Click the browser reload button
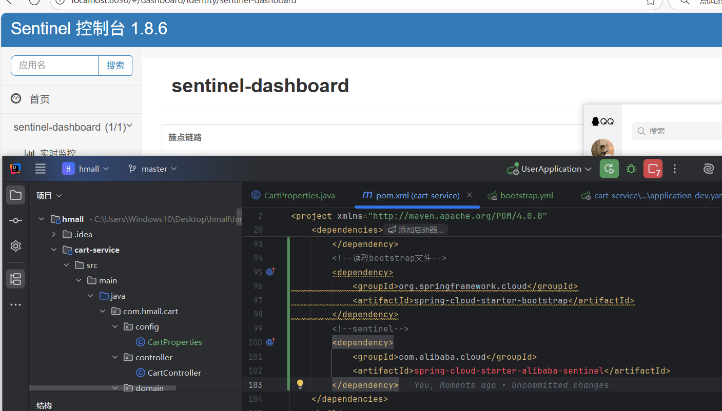 (x=34, y=2)
